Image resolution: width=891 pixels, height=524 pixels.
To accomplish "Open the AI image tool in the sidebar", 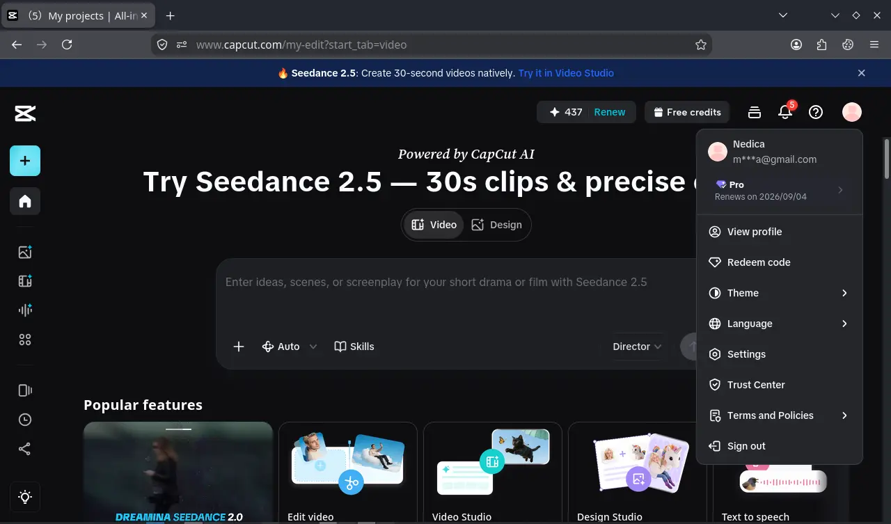I will click(x=25, y=253).
